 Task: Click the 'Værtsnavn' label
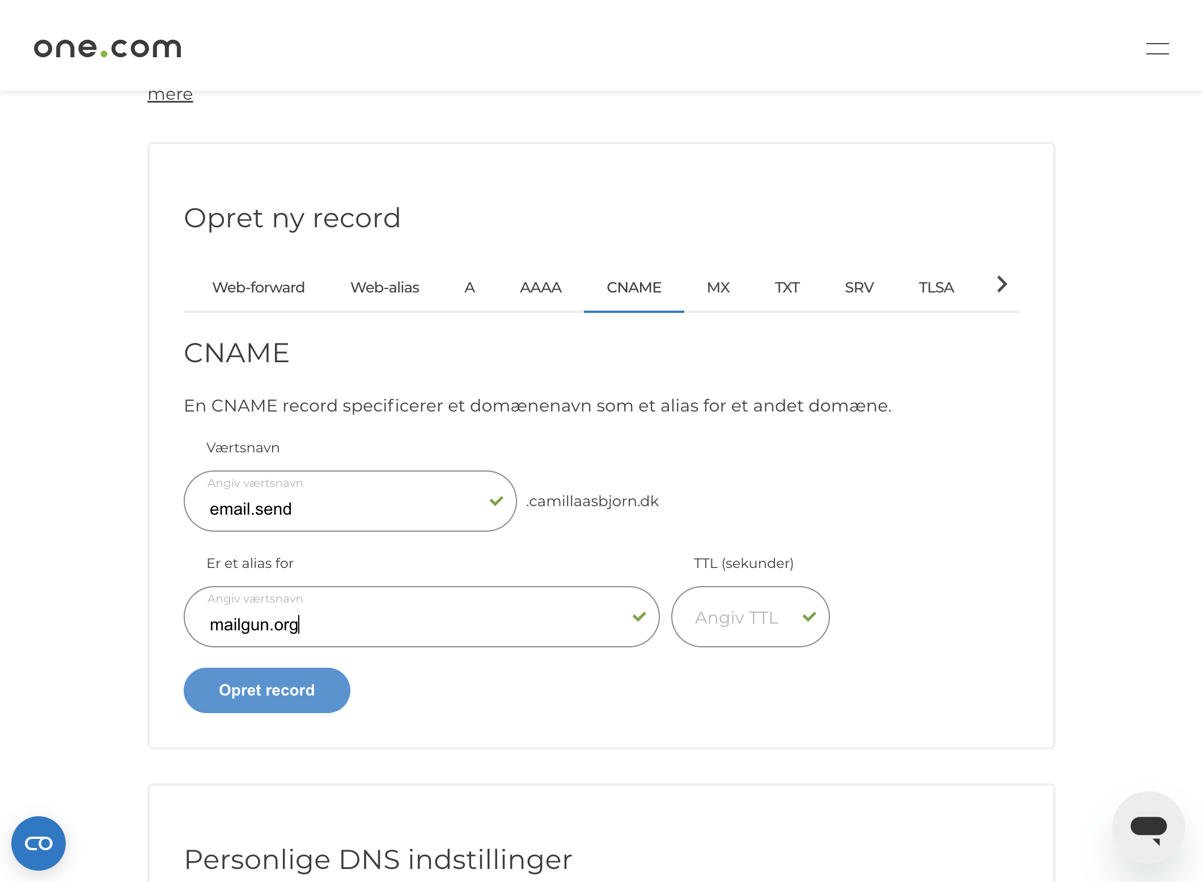(x=243, y=448)
